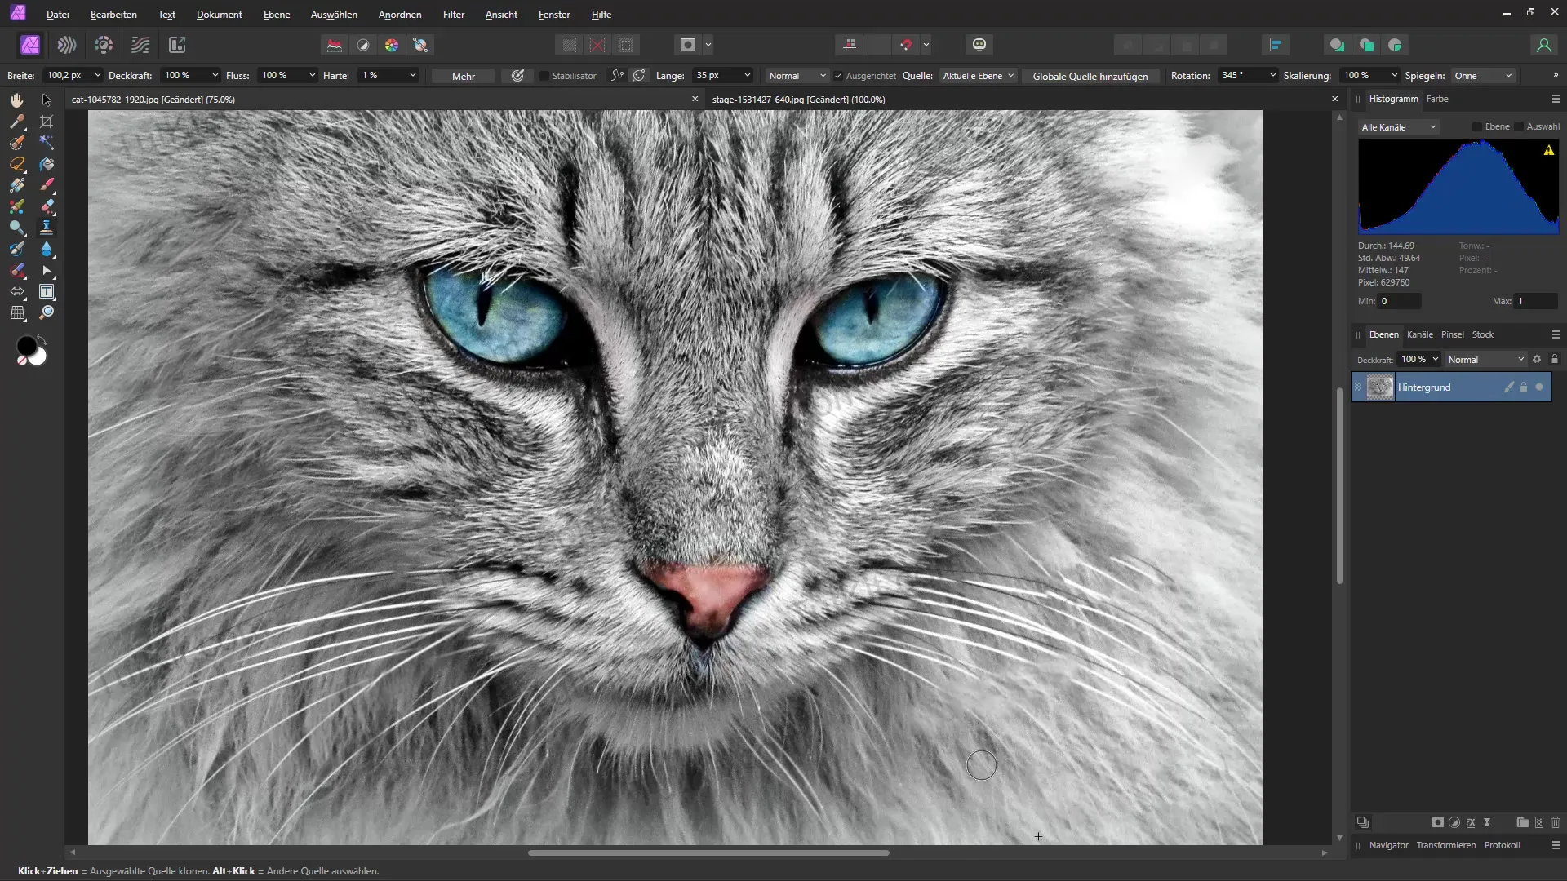The height and width of the screenshot is (881, 1567).
Task: Select the black foreground color swatch
Action: pyautogui.click(x=25, y=346)
